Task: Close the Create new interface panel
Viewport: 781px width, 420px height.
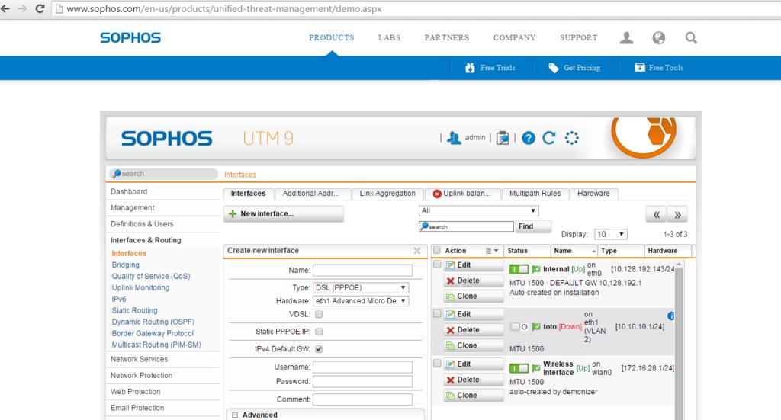Action: (x=417, y=250)
